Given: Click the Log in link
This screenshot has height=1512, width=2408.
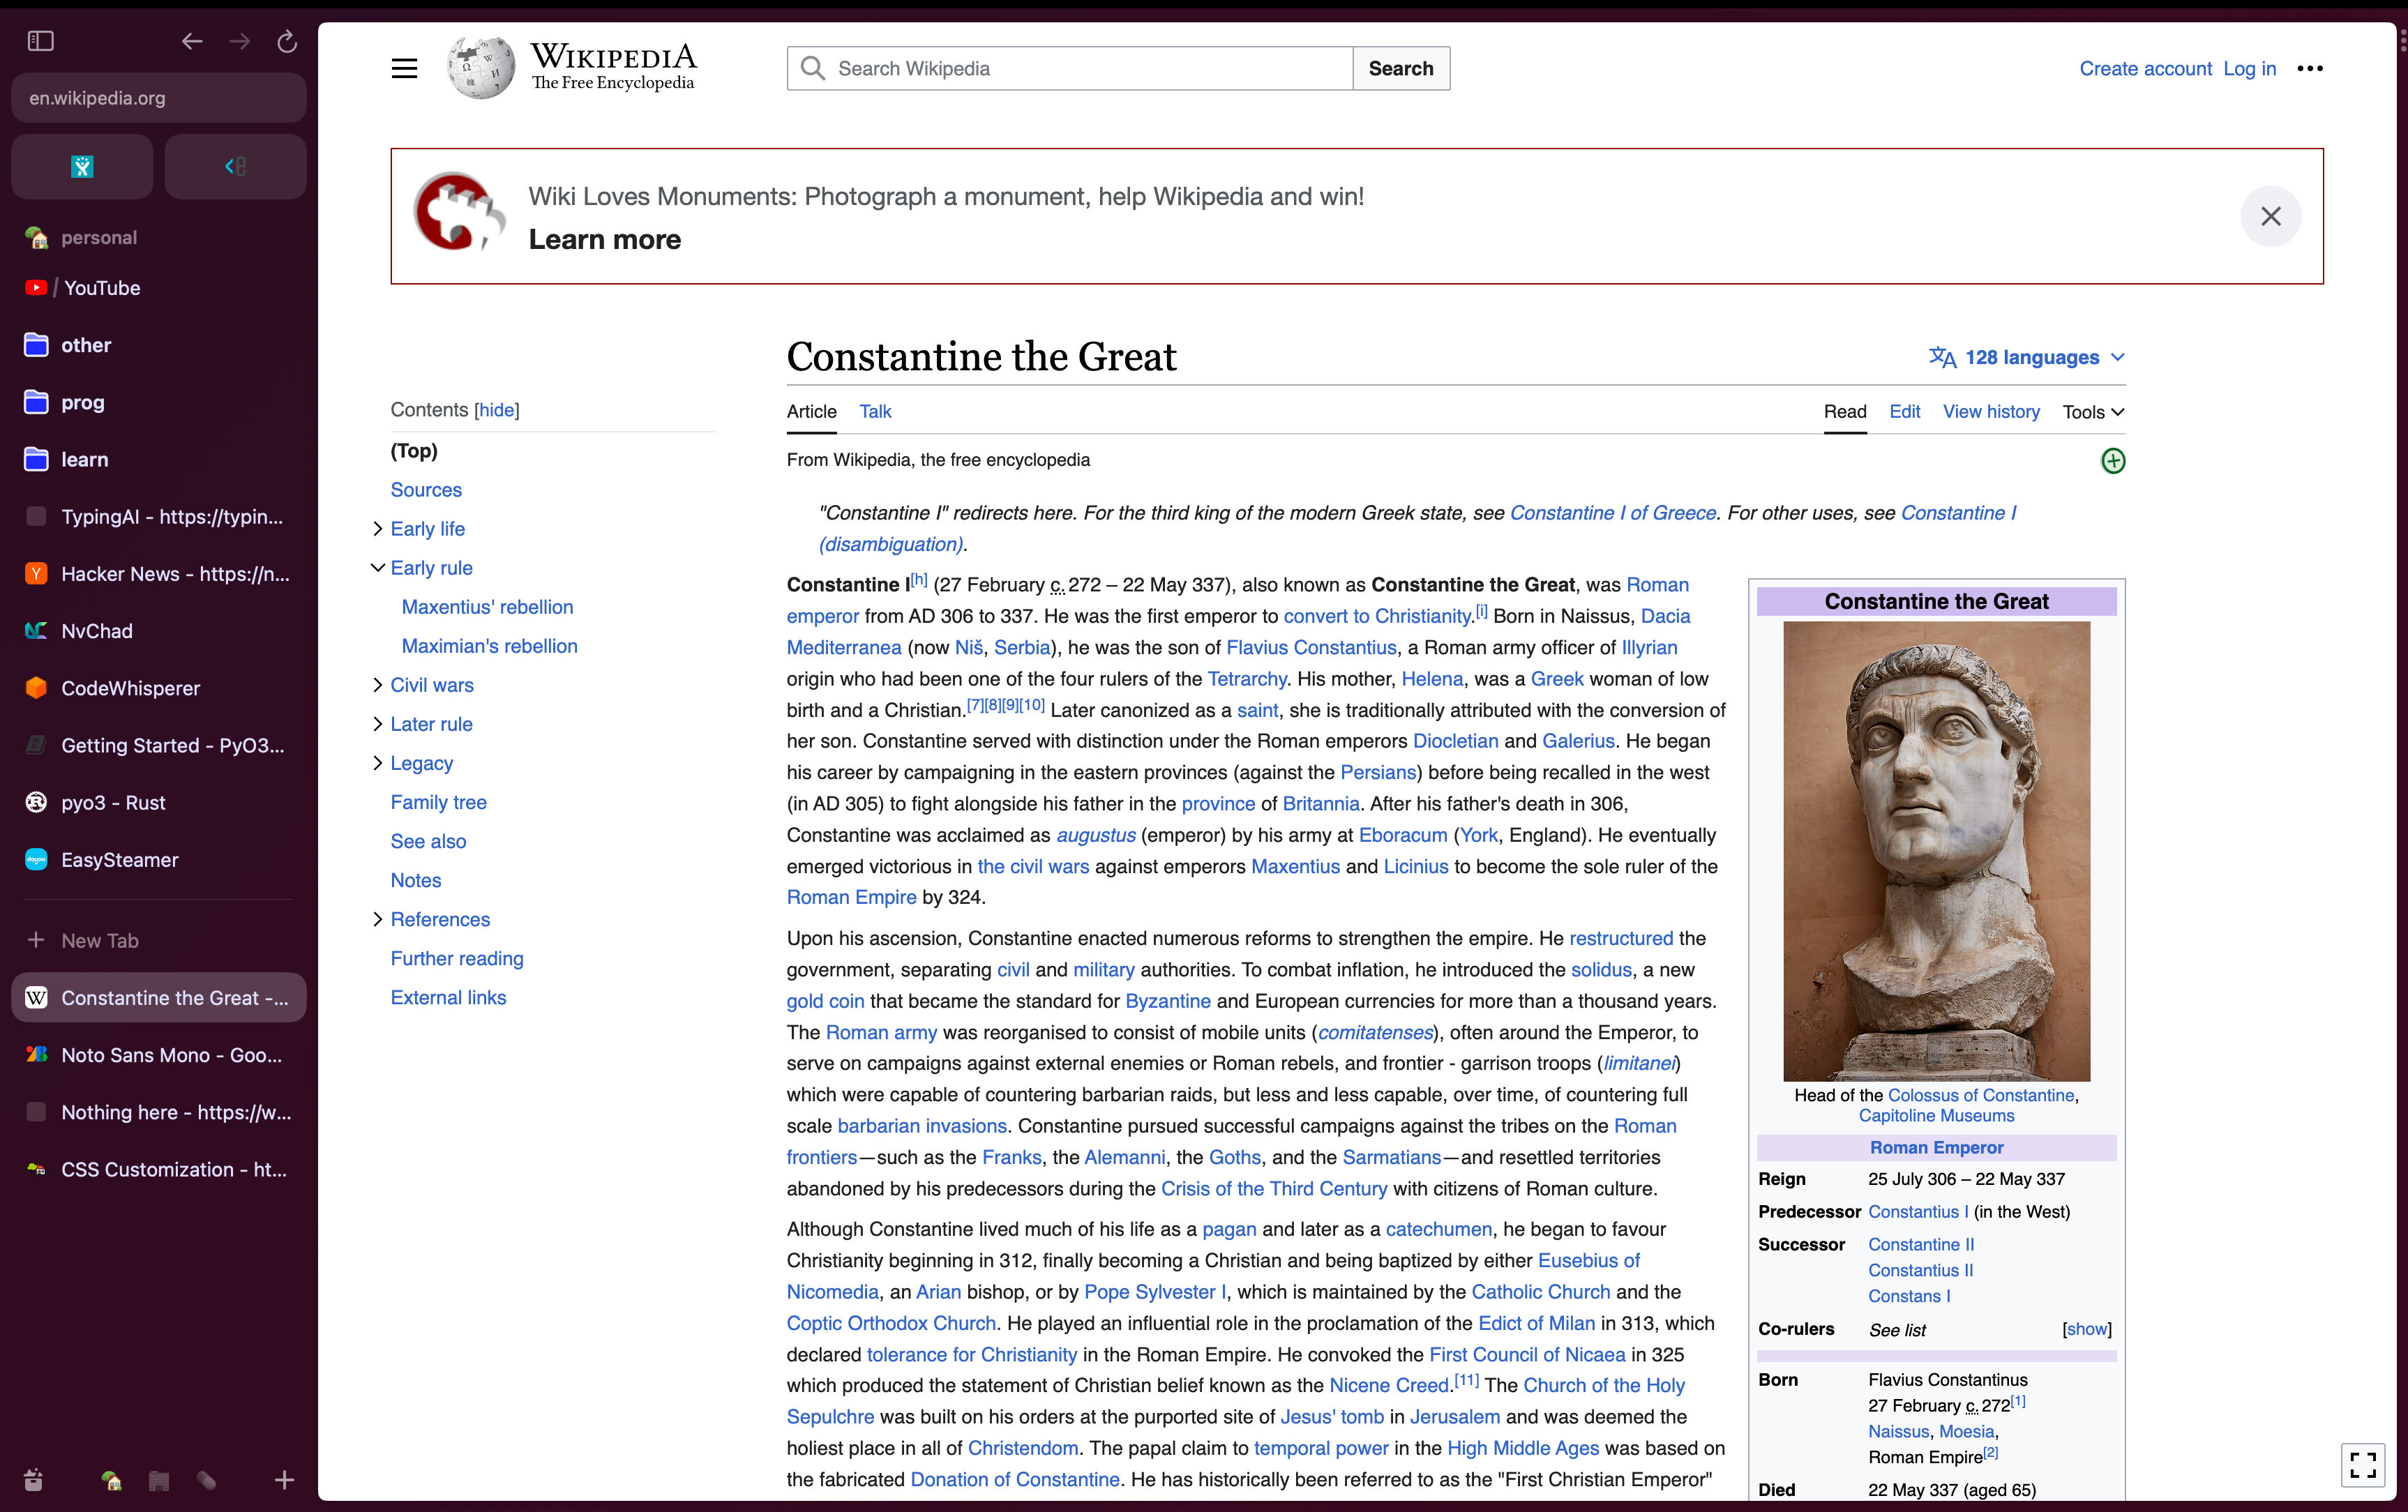Looking at the screenshot, I should [2249, 68].
